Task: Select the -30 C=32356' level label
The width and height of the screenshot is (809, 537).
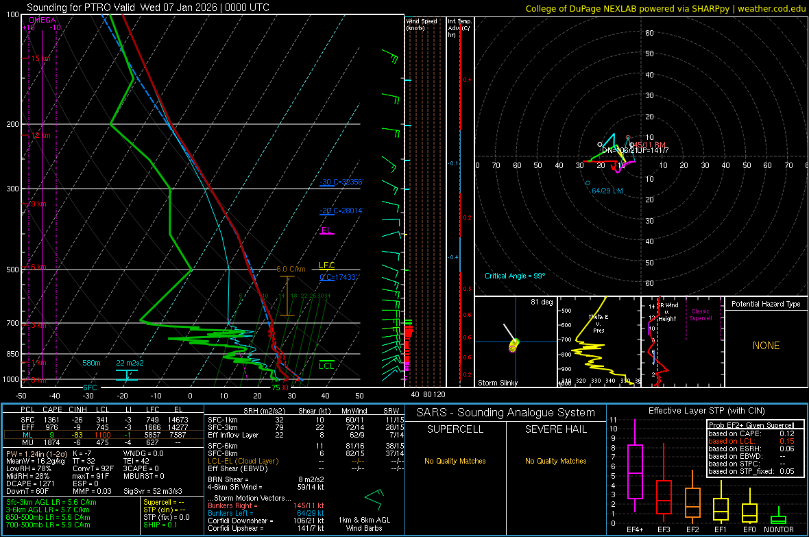Action: [341, 182]
